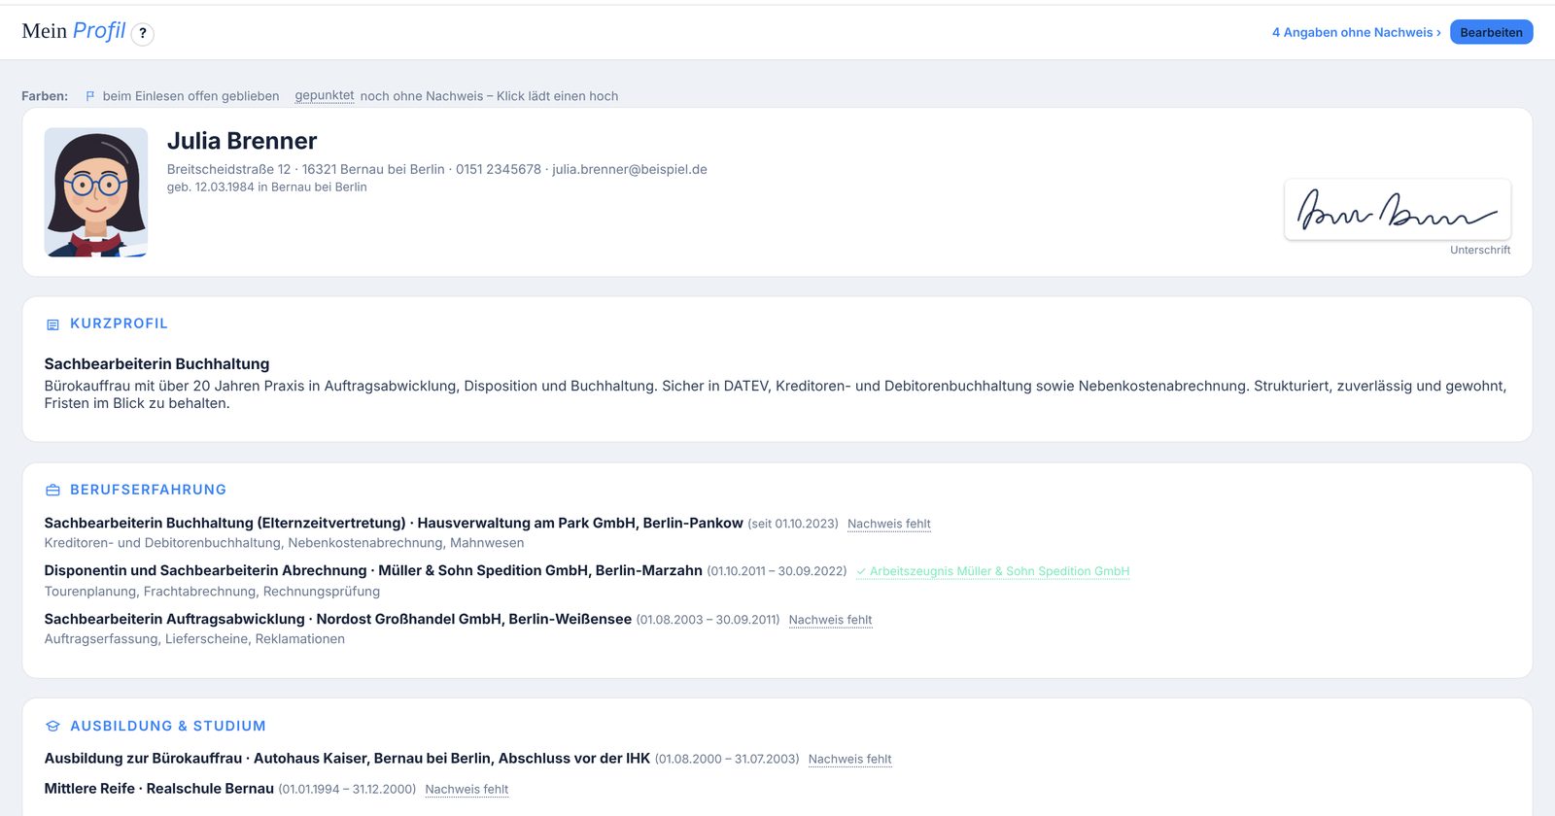Open the '4 Angaben ohne Nachweis' link

[1357, 32]
